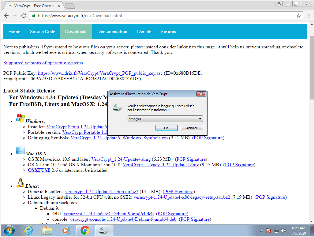This screenshot has height=237, width=314.
Task: Close the VeraCrypt browser tab
Action: (59, 6)
